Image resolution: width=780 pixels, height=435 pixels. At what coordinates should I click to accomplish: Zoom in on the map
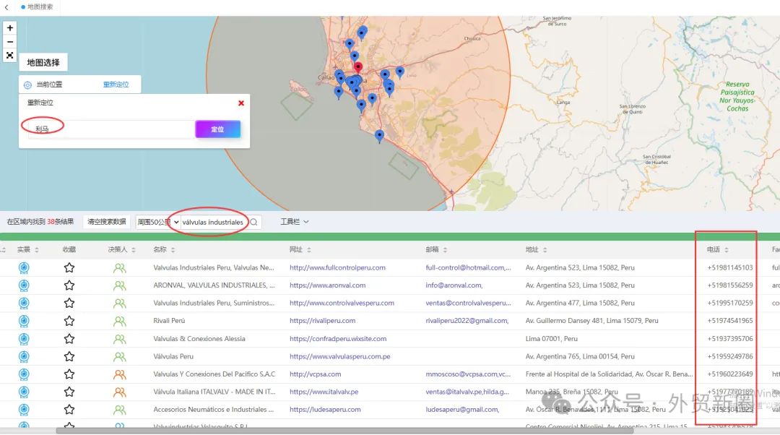click(x=9, y=28)
